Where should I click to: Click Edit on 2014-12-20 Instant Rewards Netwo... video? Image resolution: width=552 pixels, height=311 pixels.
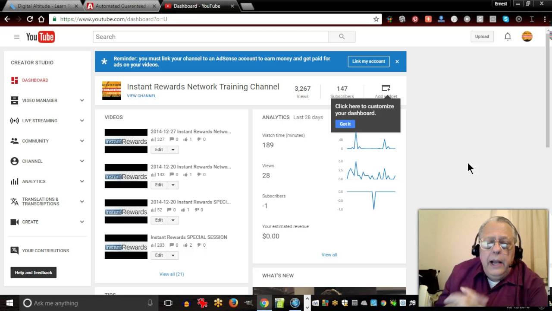tap(159, 185)
